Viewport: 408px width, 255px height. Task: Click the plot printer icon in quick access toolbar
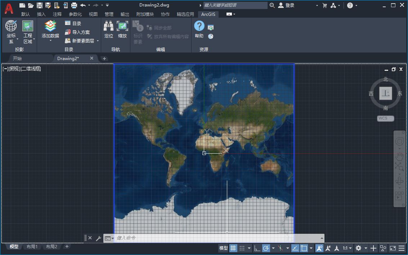74,5
